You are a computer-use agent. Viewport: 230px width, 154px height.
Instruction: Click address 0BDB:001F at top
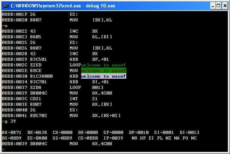point(15,14)
